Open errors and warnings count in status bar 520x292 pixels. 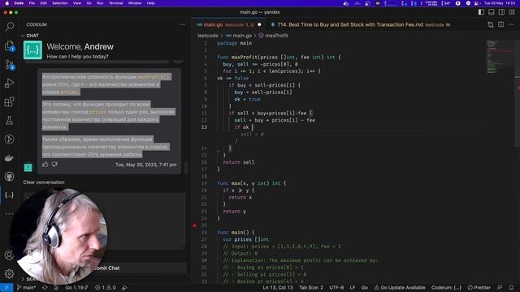tap(106, 288)
